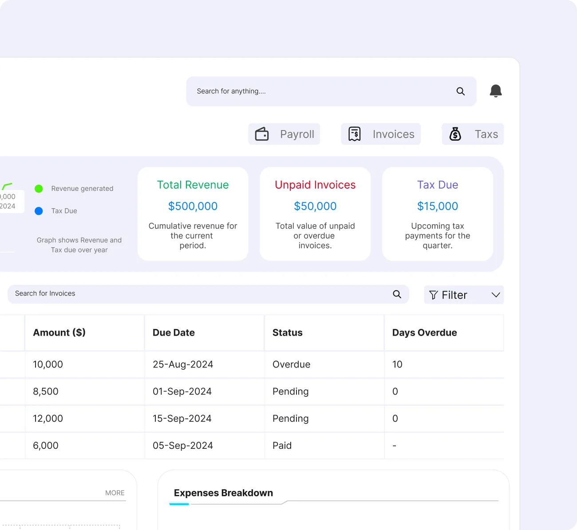Select the 25-Aug-2024 due date cell
This screenshot has width=577, height=530.
[x=205, y=364]
